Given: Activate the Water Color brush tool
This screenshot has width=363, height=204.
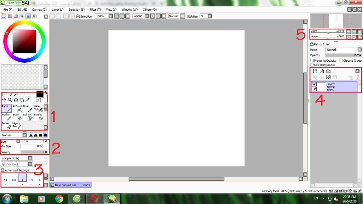Looking at the screenshot, I should pyautogui.click(x=38, y=108).
